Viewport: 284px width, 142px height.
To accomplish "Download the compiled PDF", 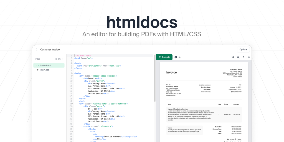I will 180,57.
